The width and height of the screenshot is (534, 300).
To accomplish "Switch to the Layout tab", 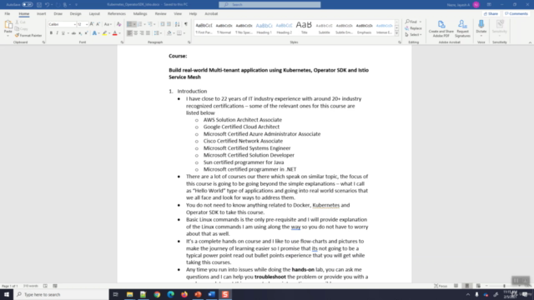I will 94,13.
